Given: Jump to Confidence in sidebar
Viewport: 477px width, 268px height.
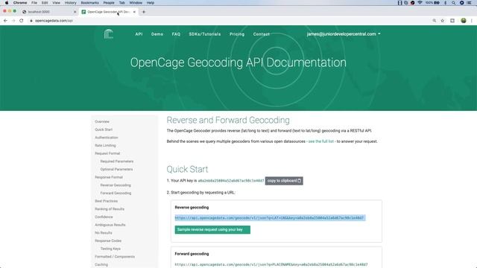Looking at the screenshot, I should coord(104,217).
